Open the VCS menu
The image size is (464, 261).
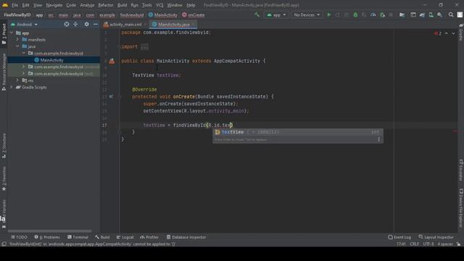tap(159, 5)
